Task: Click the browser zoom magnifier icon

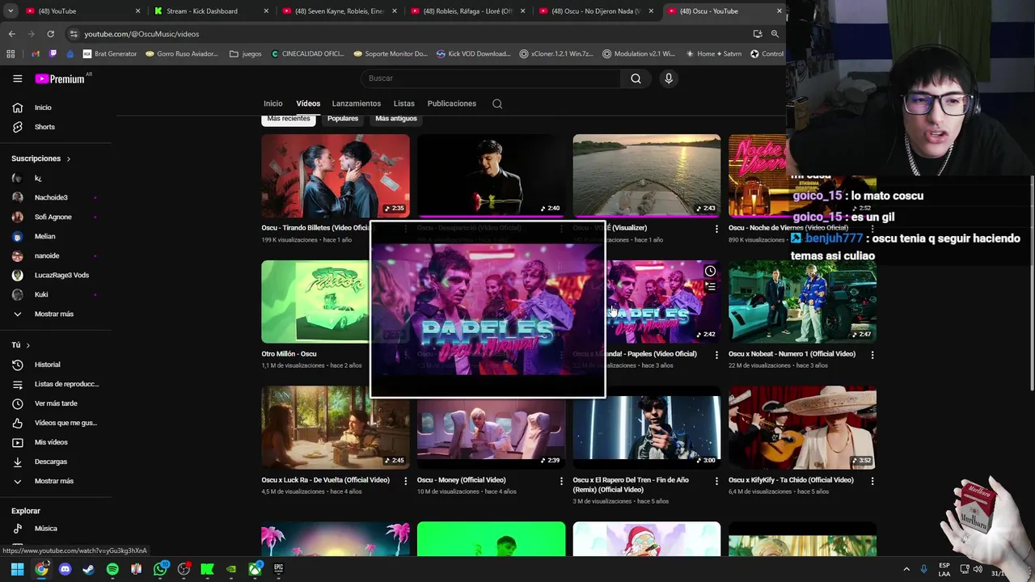Action: (775, 34)
